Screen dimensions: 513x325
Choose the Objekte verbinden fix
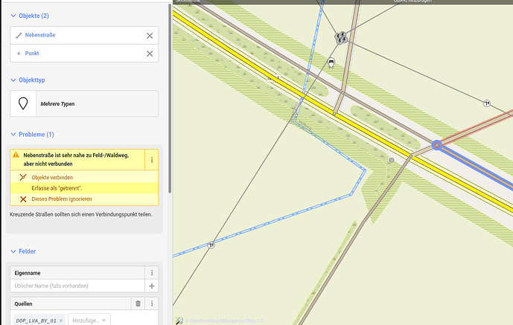click(x=51, y=178)
